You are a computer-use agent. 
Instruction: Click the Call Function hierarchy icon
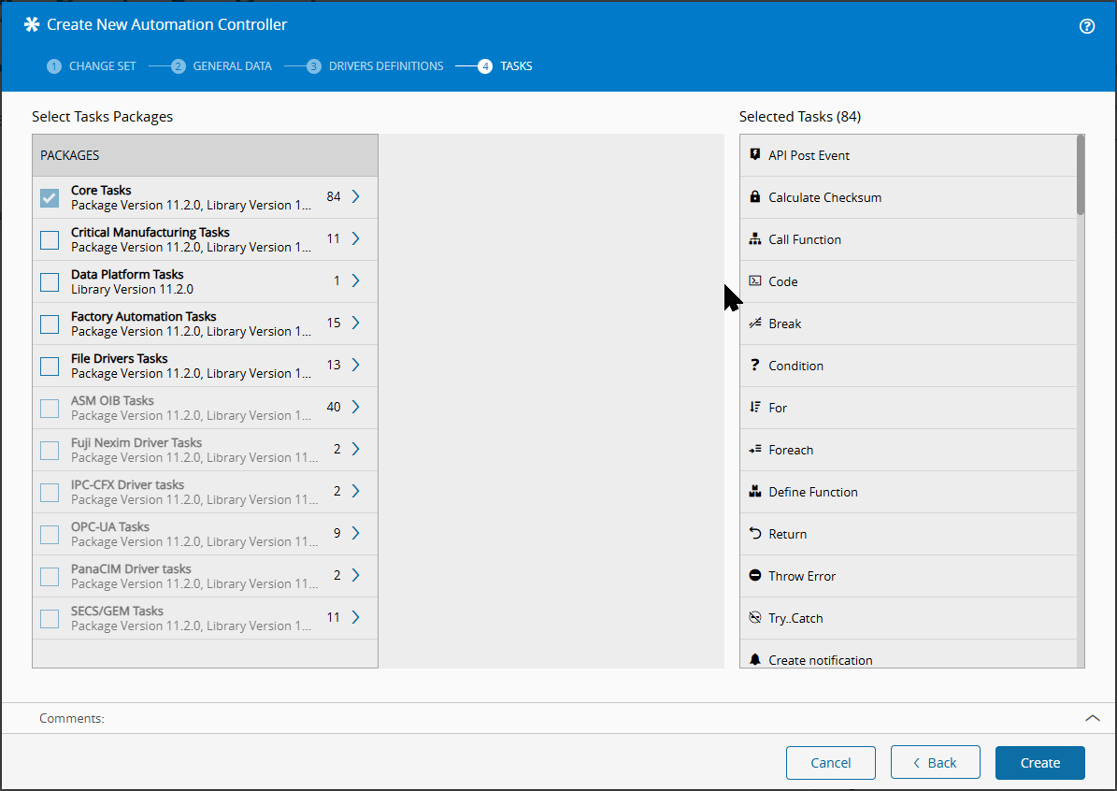click(755, 239)
